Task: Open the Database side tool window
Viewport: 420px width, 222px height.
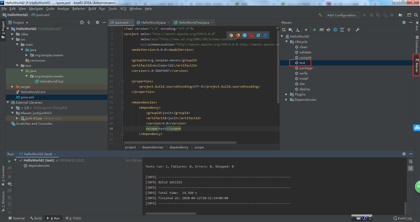Action: point(417,44)
